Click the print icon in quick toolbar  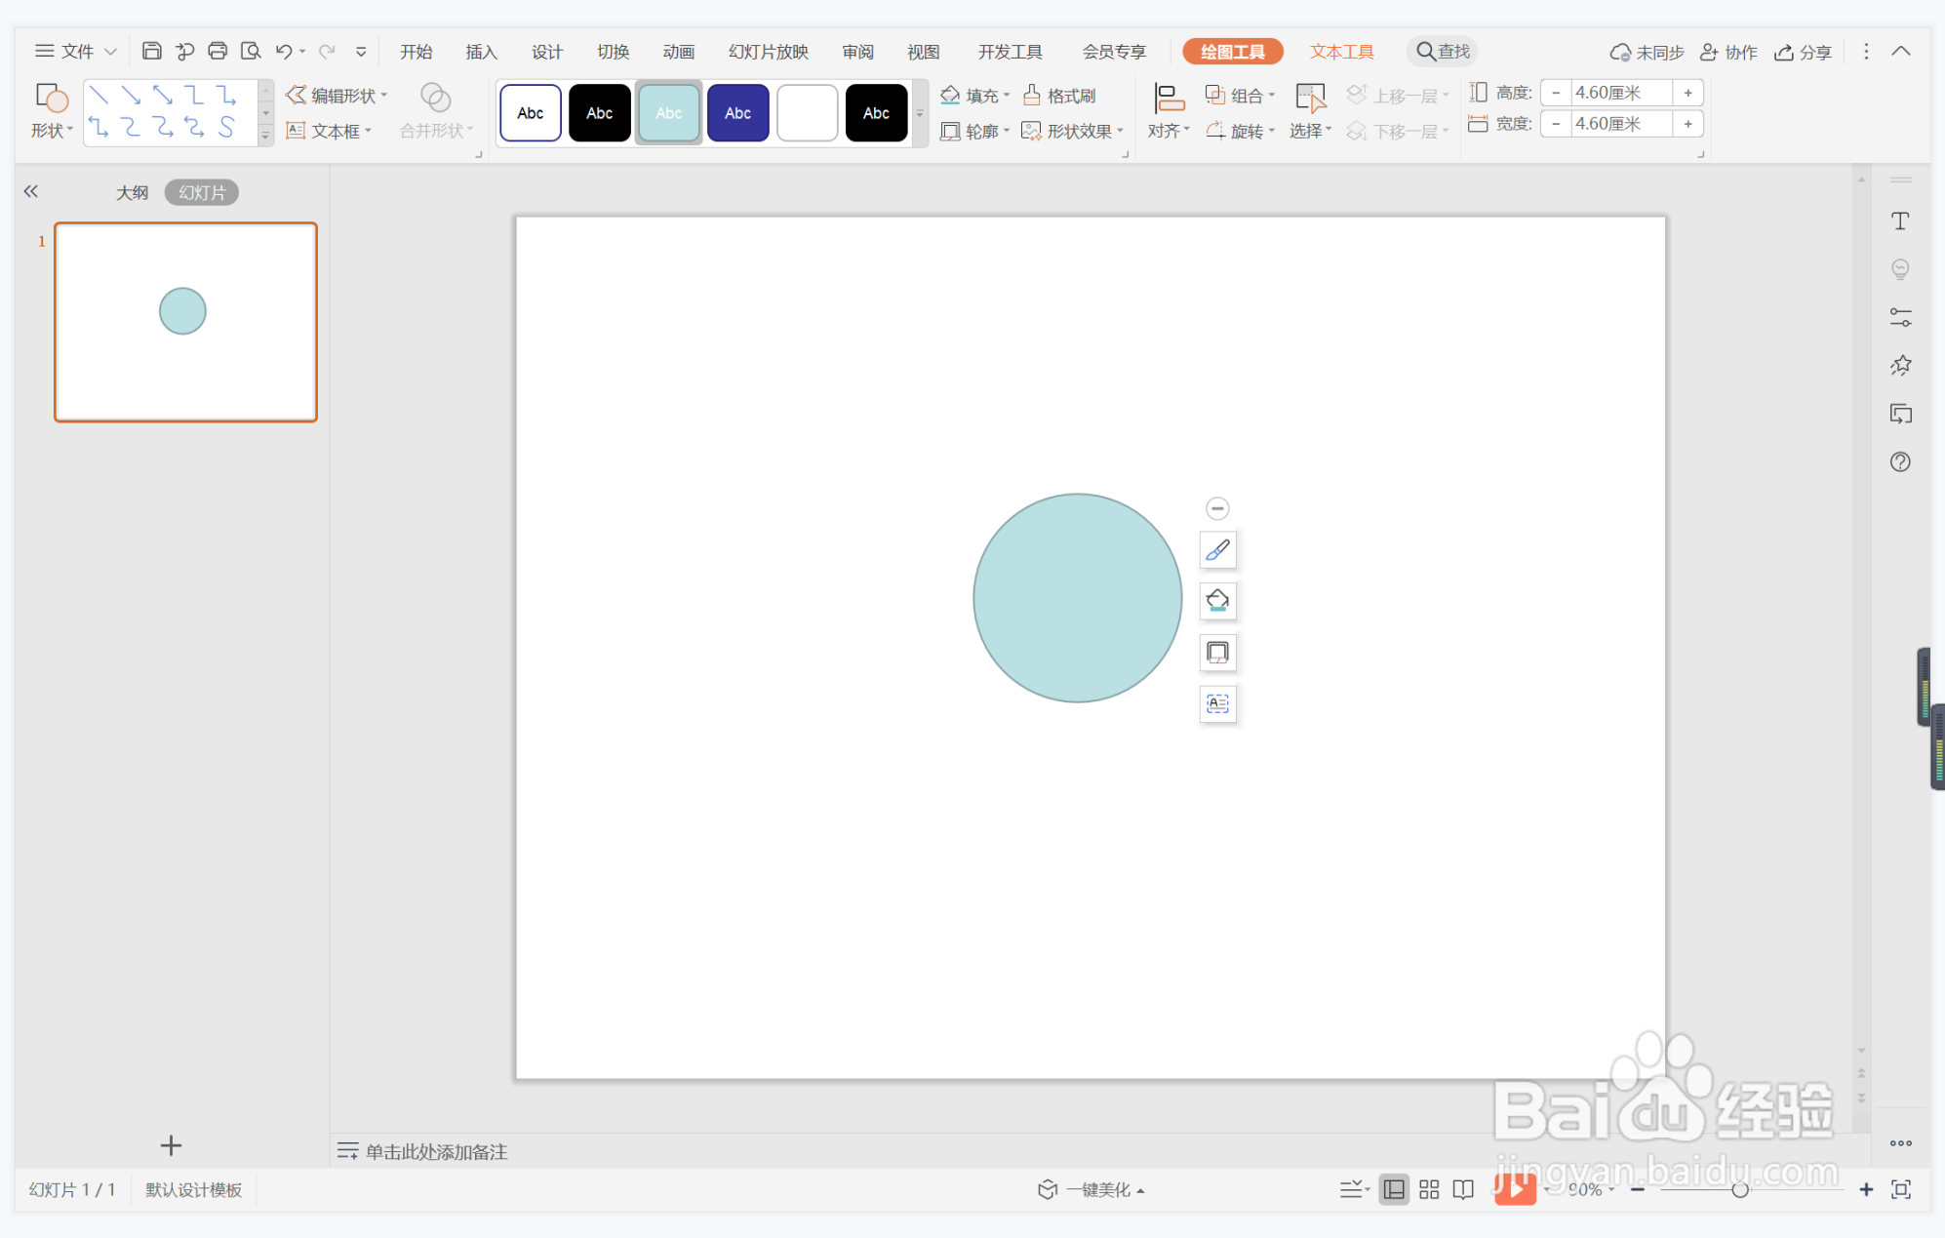(218, 51)
